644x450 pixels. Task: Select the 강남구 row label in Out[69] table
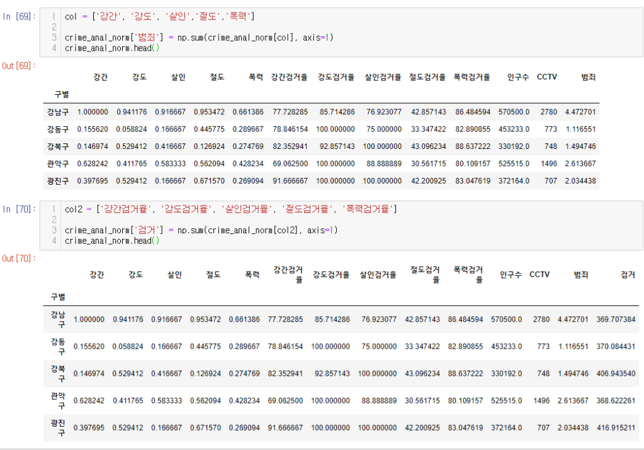coord(57,112)
